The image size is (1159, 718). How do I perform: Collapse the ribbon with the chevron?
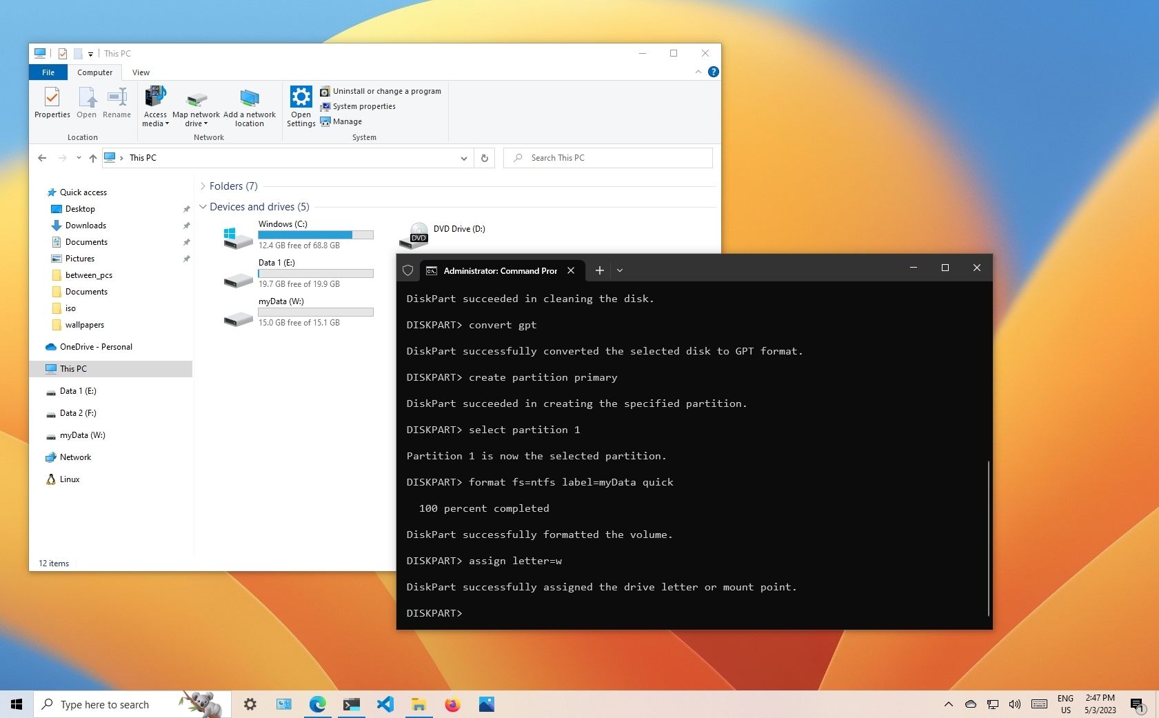tap(698, 71)
